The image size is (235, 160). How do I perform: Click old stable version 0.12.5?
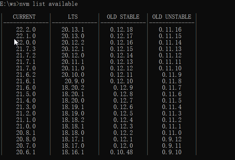tap(123, 114)
